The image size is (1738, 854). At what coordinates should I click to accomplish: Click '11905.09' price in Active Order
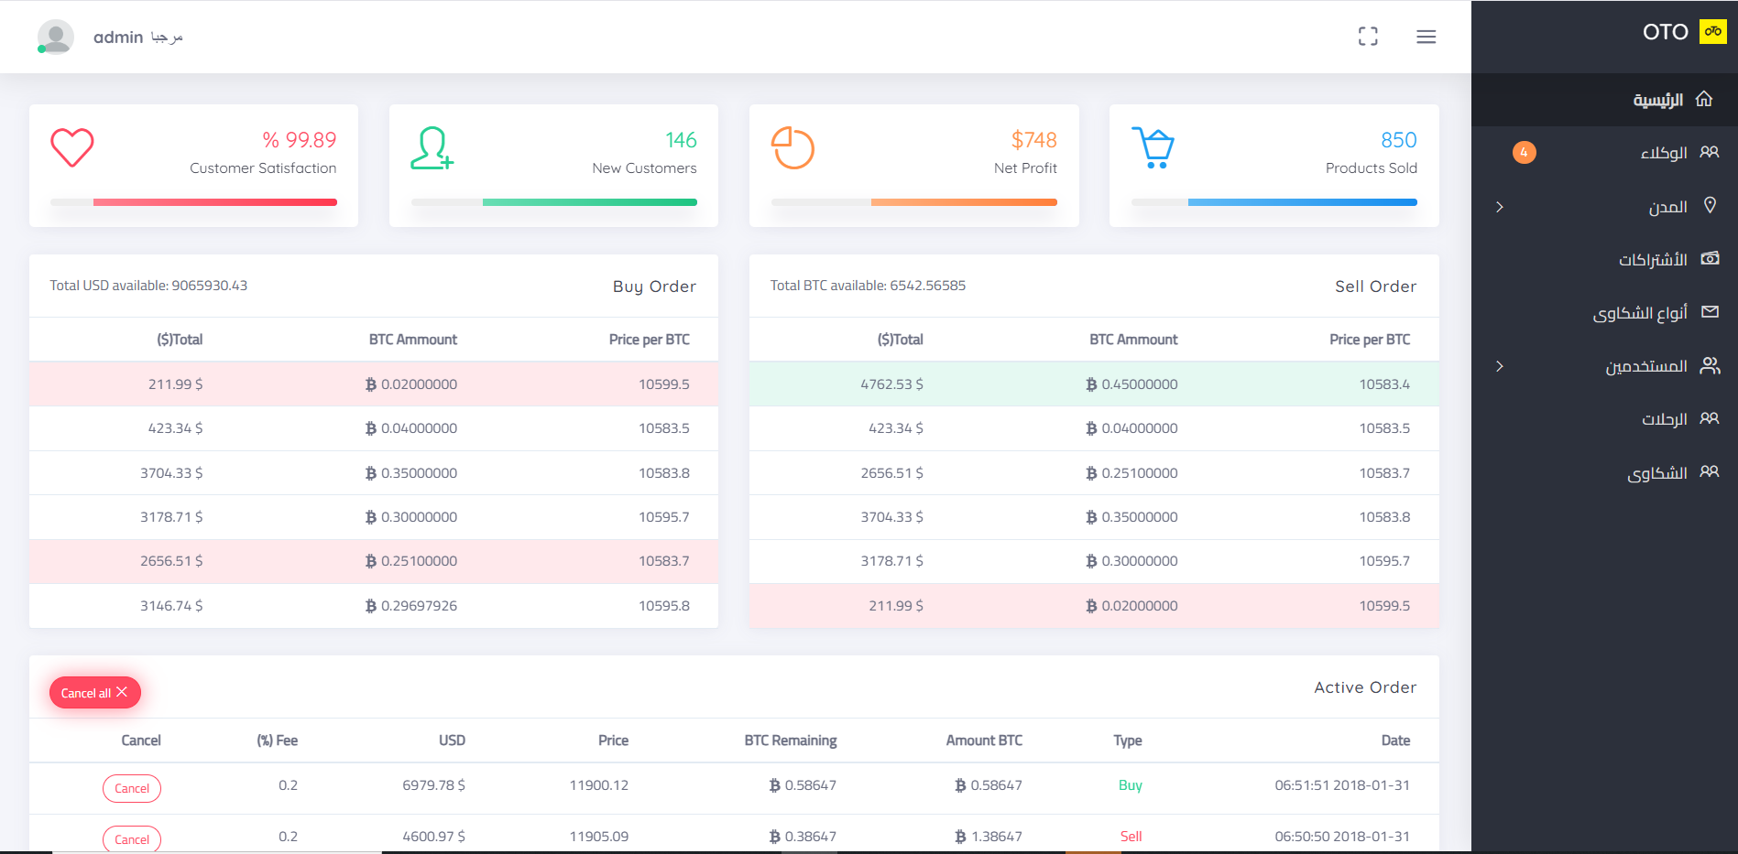point(599,837)
